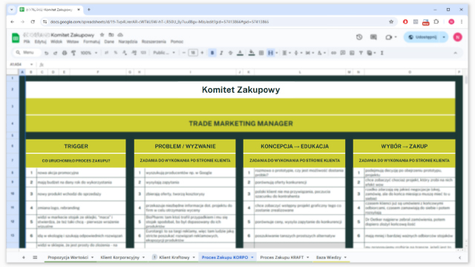Create a filter with funnel icon

361,53
